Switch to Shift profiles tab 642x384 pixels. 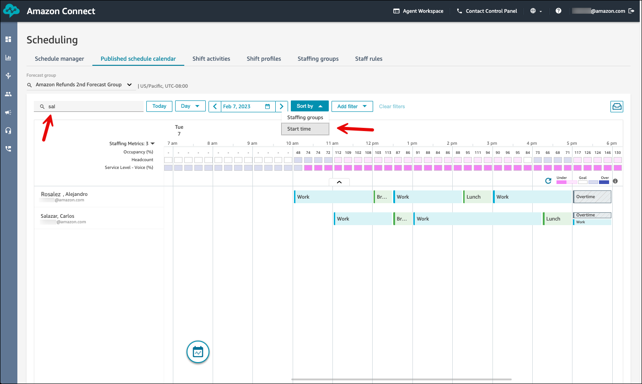[264, 59]
